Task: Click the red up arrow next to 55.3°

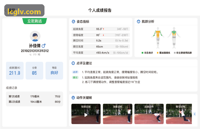Action: coord(103,29)
